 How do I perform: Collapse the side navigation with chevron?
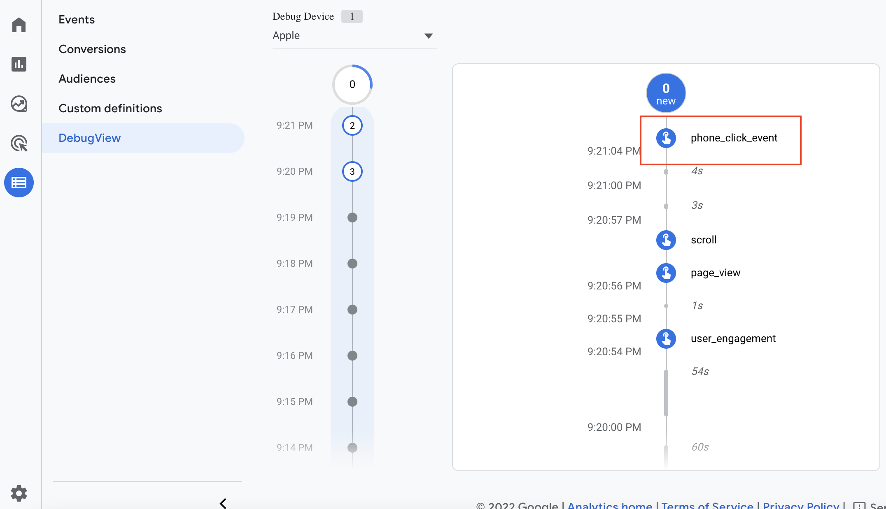click(x=223, y=503)
